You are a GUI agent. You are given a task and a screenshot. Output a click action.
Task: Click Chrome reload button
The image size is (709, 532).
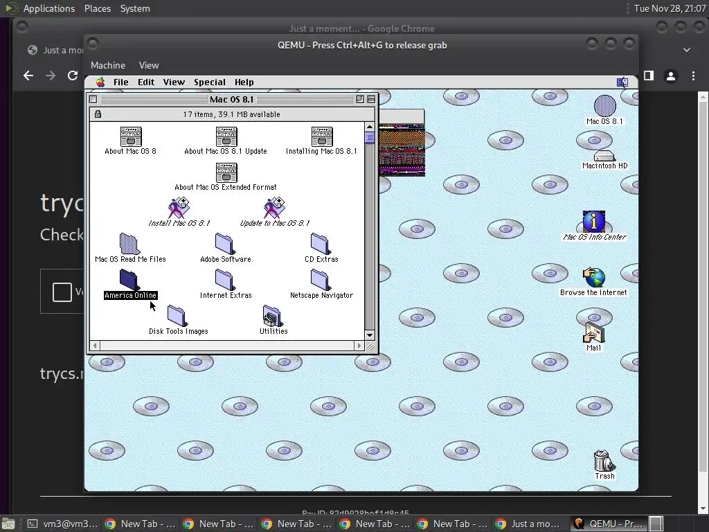(x=72, y=76)
